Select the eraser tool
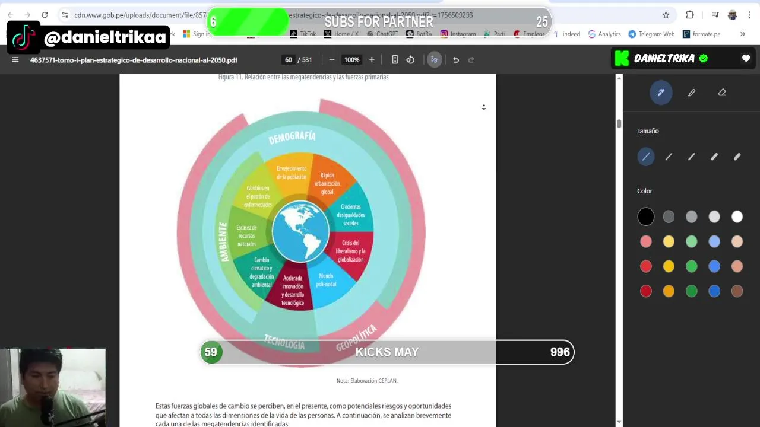Screen dimensions: 760x427 pyautogui.click(x=722, y=93)
